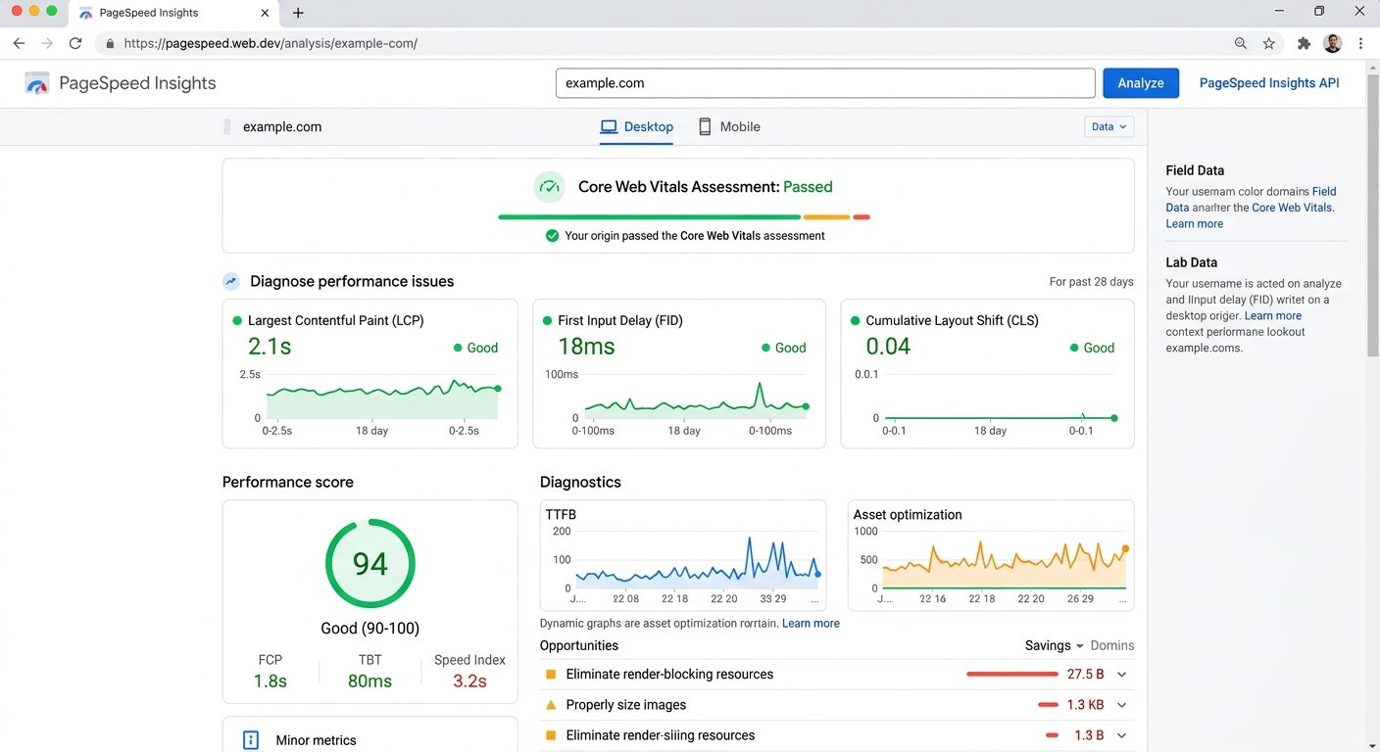Click the padlock icon in the address bar
The image size is (1380, 752).
click(110, 44)
